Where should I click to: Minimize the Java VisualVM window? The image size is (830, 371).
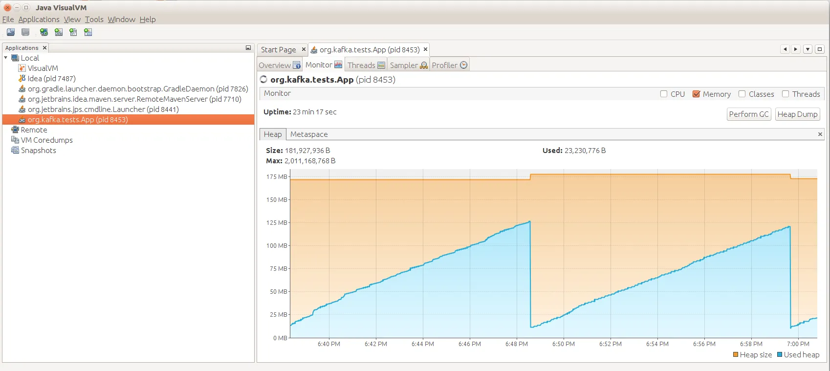coord(17,7)
